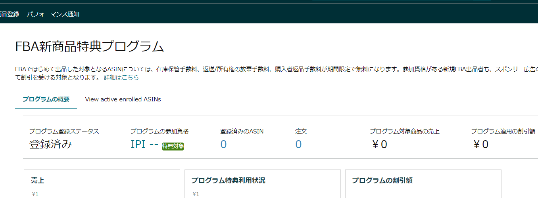The width and height of the screenshot is (538, 198).
Task: Click the ￥0 value under プログラム対象商品の売上
Action: coord(379,145)
